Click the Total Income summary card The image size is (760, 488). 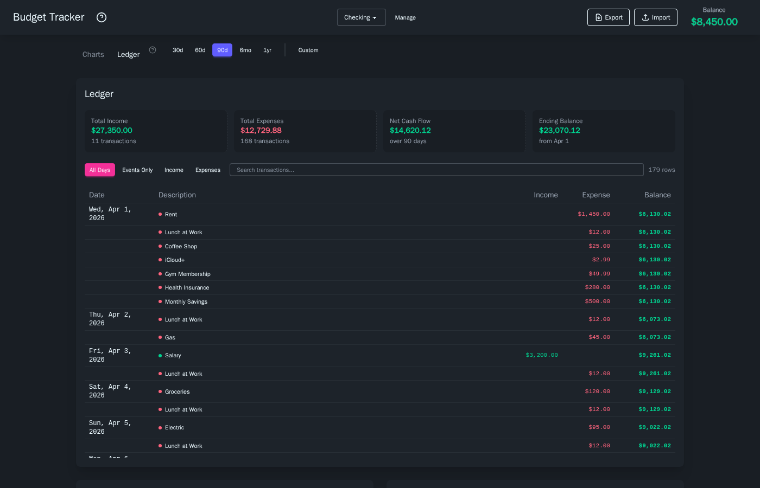[156, 131]
